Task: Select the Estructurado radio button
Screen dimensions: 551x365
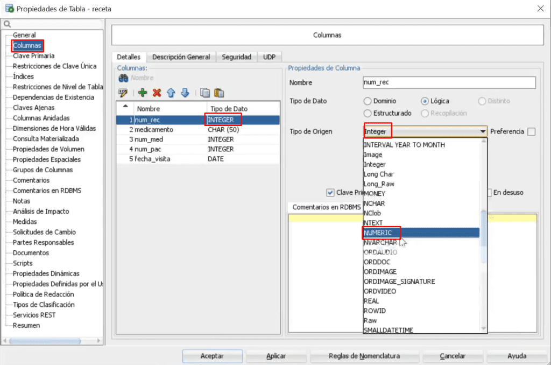Action: click(368, 113)
